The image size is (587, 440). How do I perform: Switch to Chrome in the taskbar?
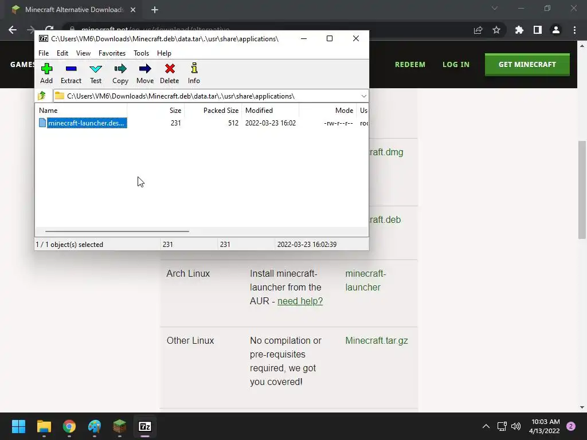(x=69, y=426)
